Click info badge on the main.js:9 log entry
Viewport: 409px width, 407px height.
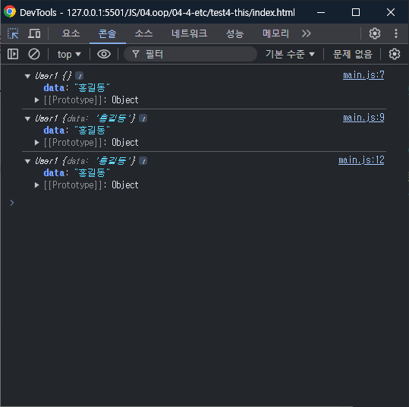(x=143, y=118)
